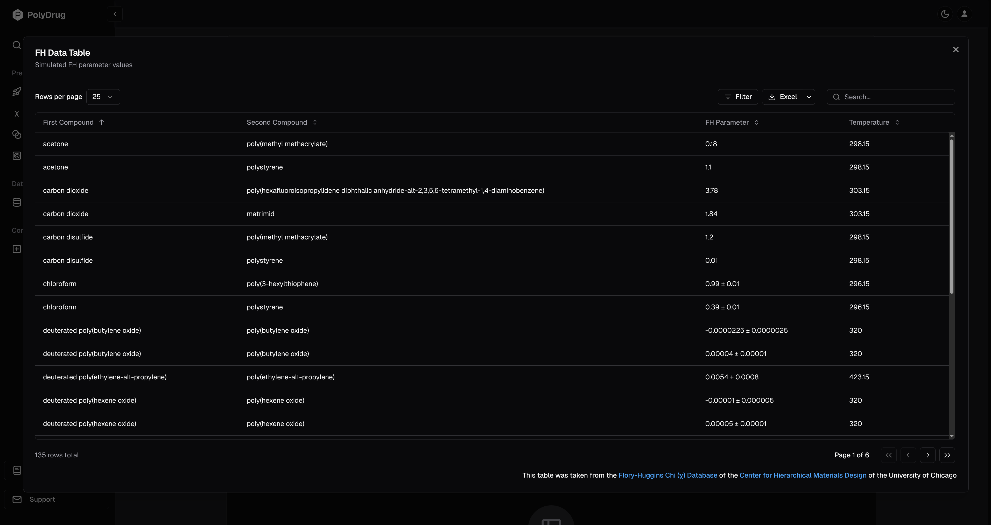Click the PolyDrug logo
Viewport: 991px width, 525px height.
(39, 15)
